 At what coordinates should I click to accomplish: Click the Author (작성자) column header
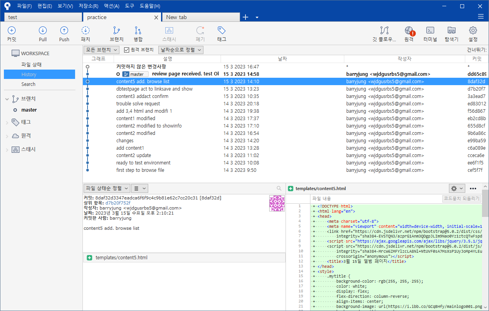405,59
